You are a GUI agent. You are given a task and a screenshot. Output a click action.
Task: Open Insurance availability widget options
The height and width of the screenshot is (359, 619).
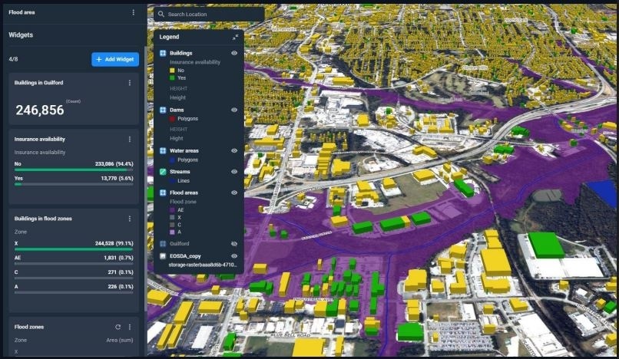130,140
